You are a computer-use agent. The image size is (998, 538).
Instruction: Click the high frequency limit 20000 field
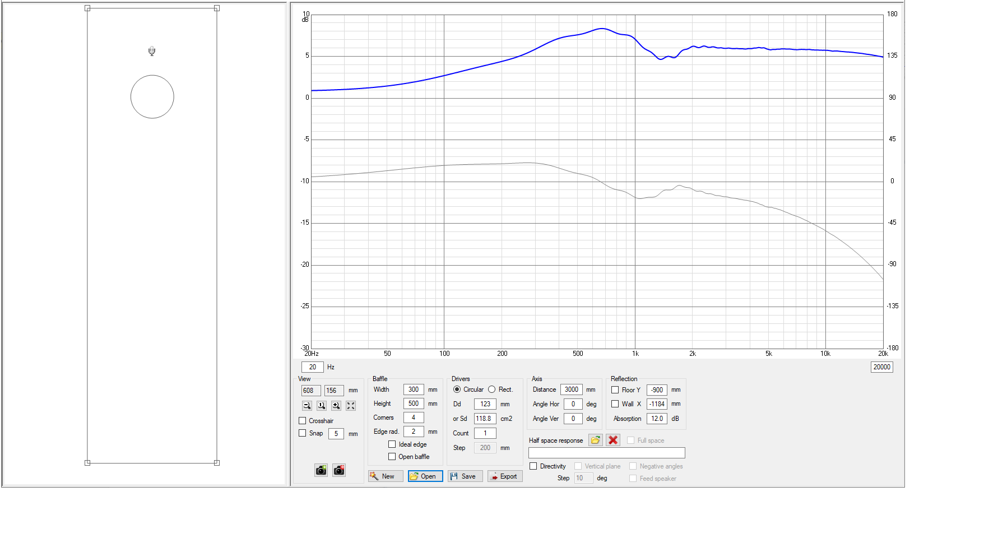pyautogui.click(x=882, y=367)
